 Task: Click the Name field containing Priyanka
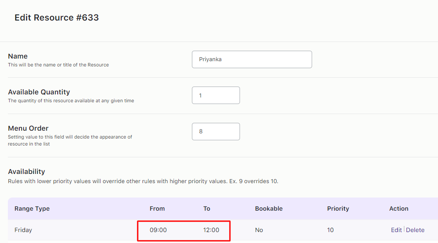tap(252, 59)
